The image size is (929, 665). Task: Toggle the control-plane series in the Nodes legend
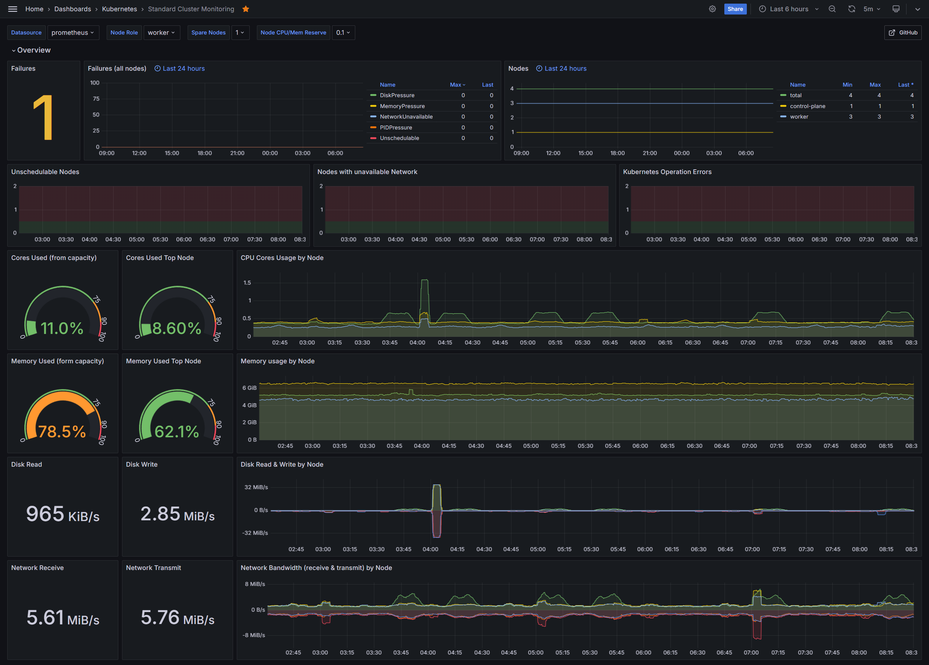coord(807,106)
